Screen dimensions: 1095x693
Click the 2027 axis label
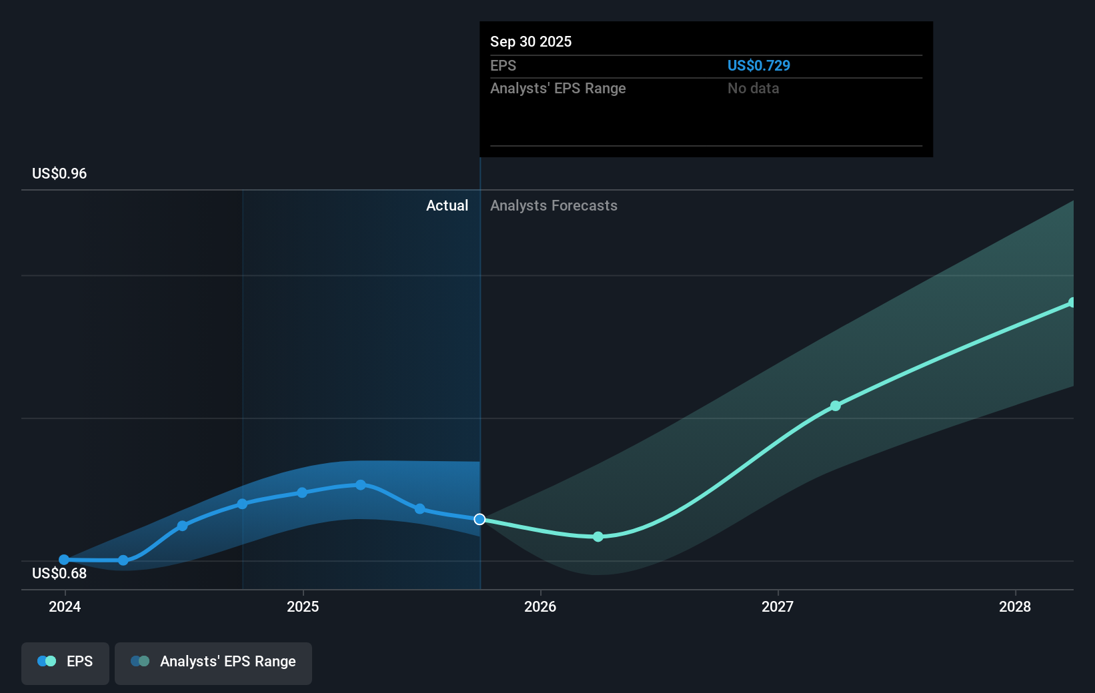coord(778,606)
